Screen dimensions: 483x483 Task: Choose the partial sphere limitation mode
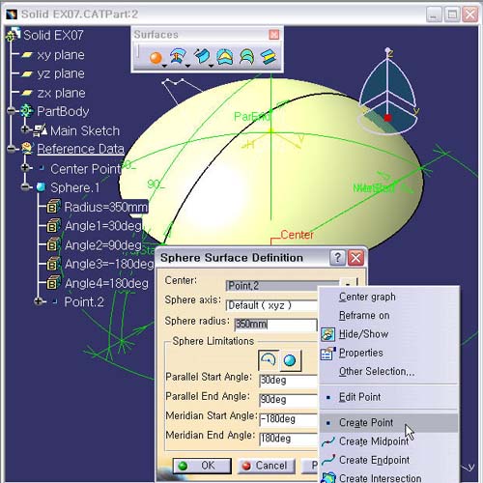pos(269,360)
